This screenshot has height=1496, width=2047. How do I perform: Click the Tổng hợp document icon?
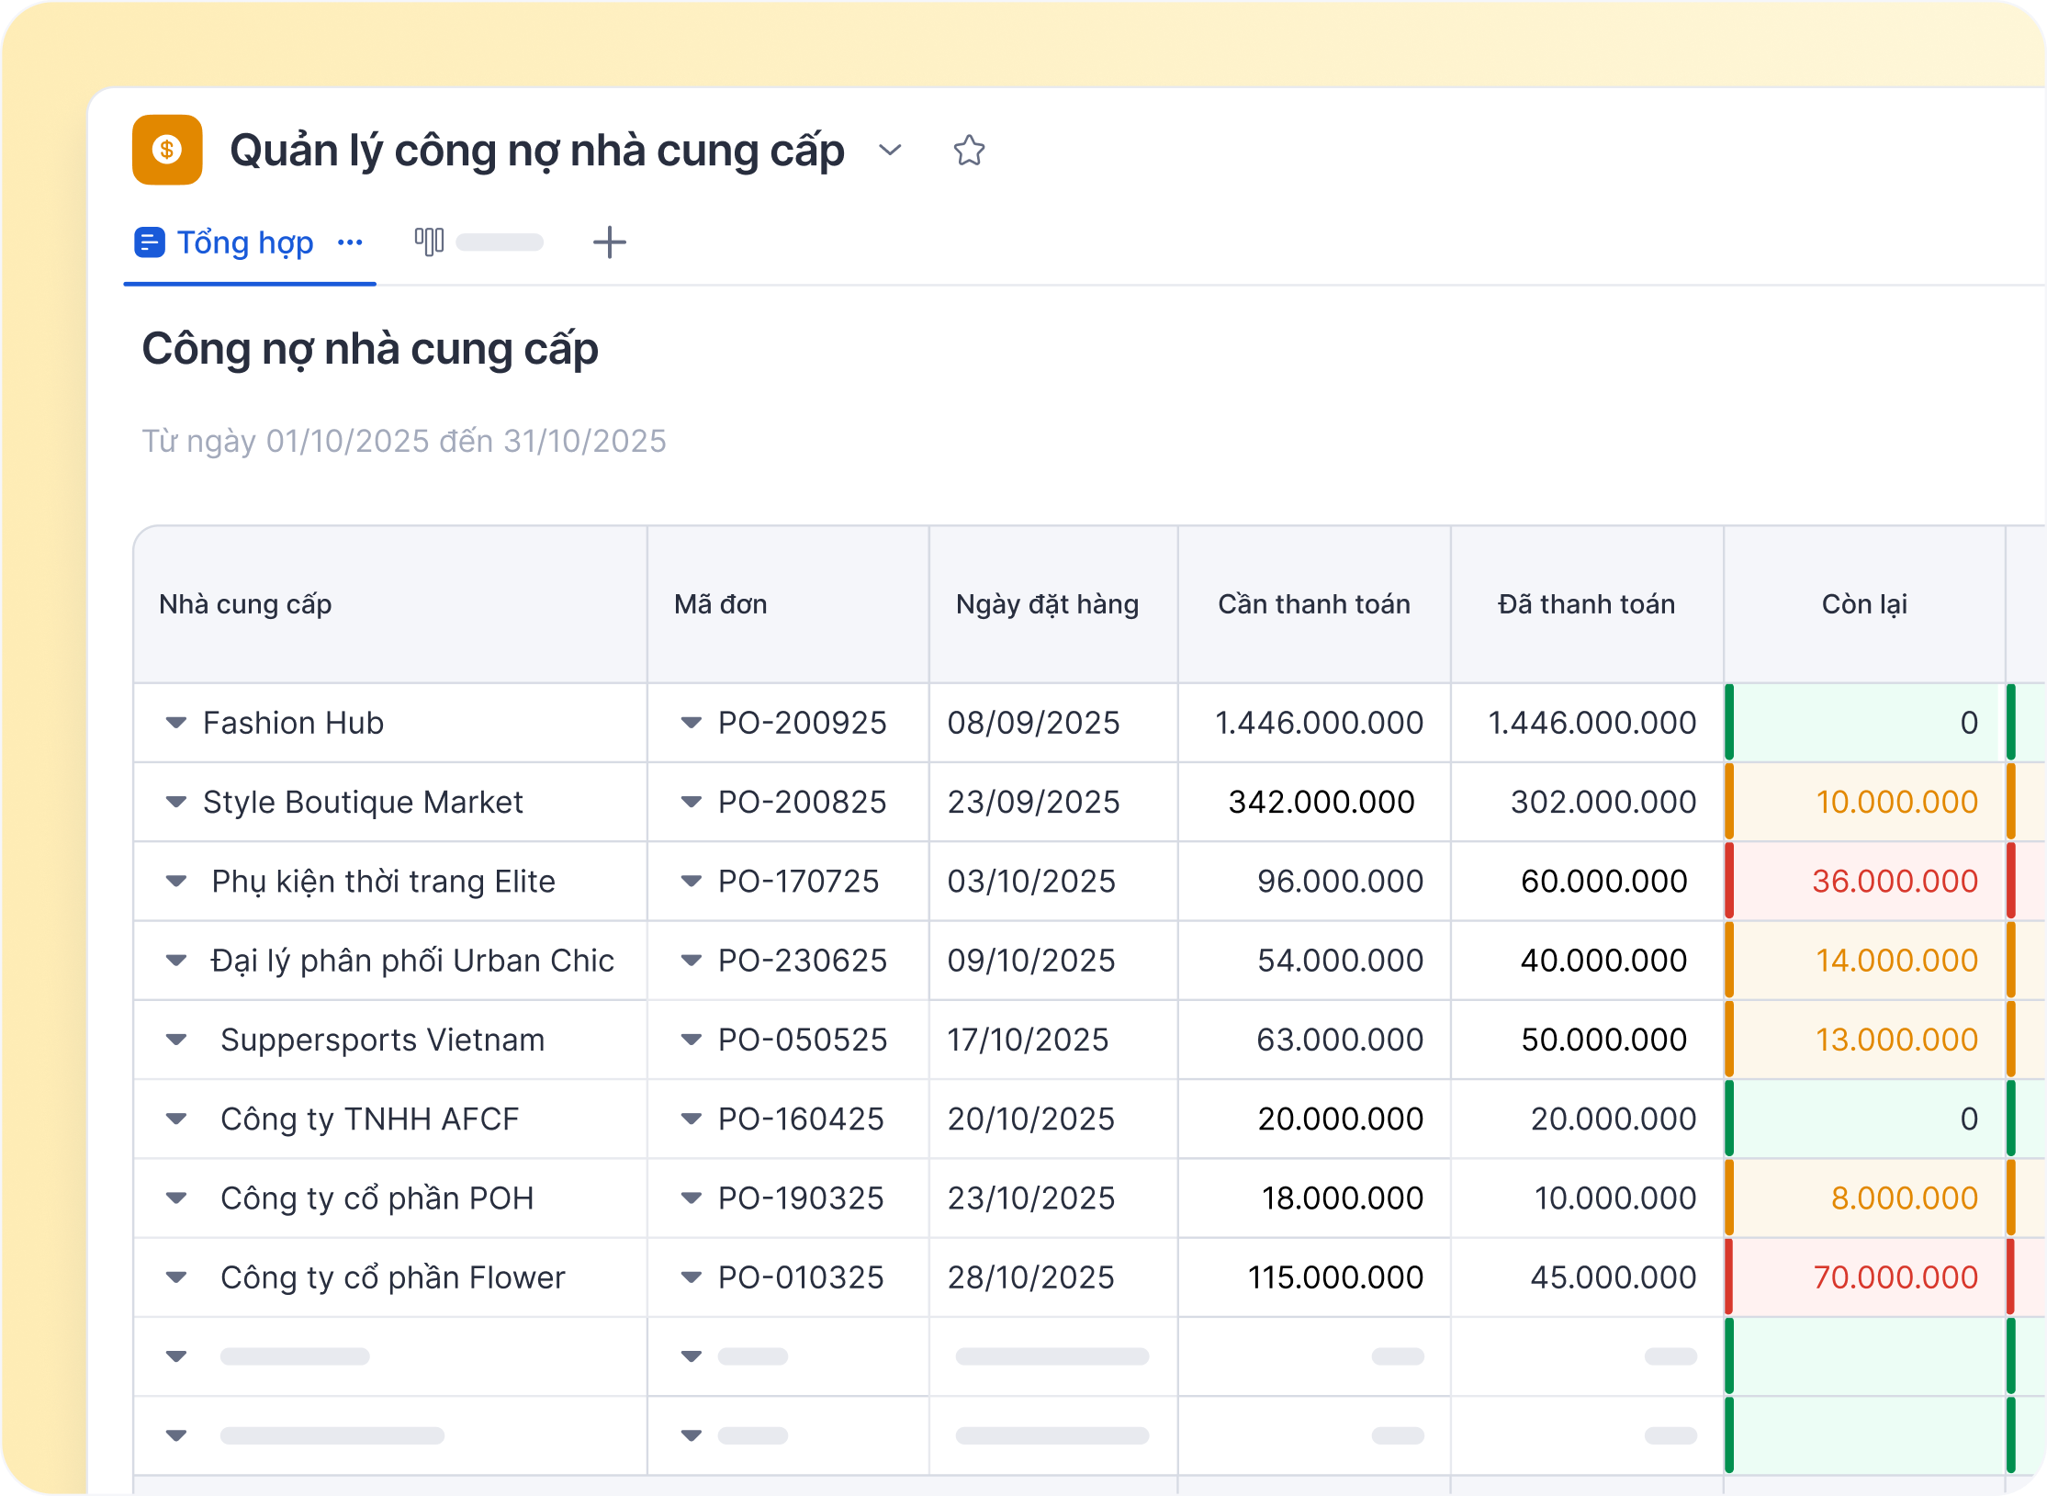click(150, 243)
